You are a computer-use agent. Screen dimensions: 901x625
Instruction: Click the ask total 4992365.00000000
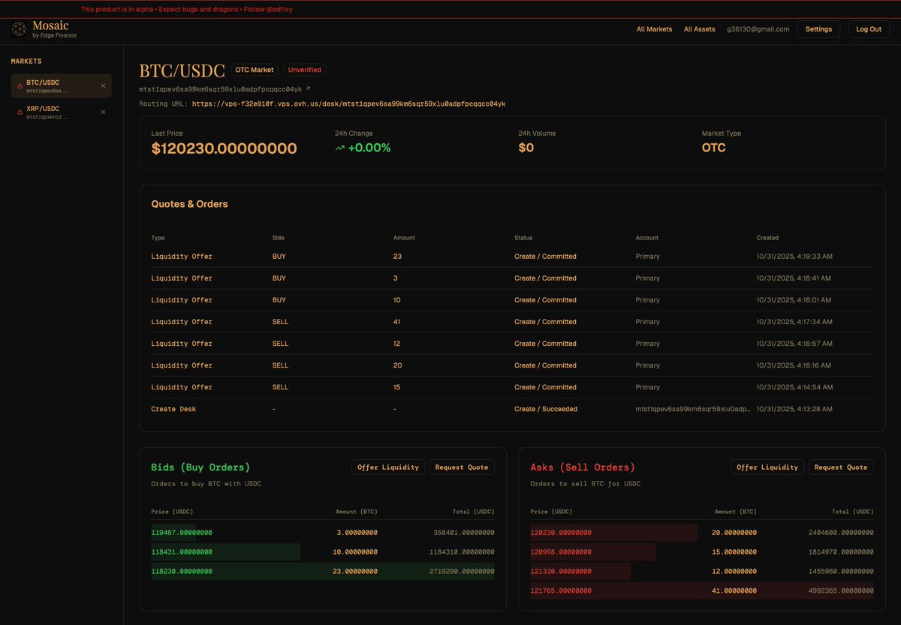(x=841, y=590)
